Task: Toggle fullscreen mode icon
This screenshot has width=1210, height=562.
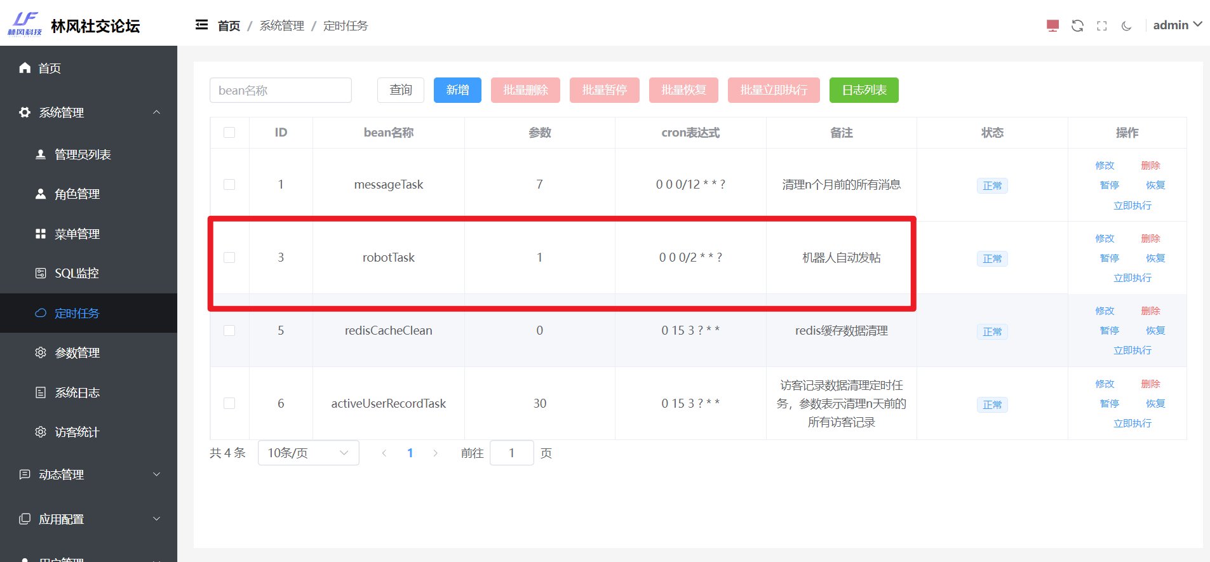Action: (x=1102, y=25)
